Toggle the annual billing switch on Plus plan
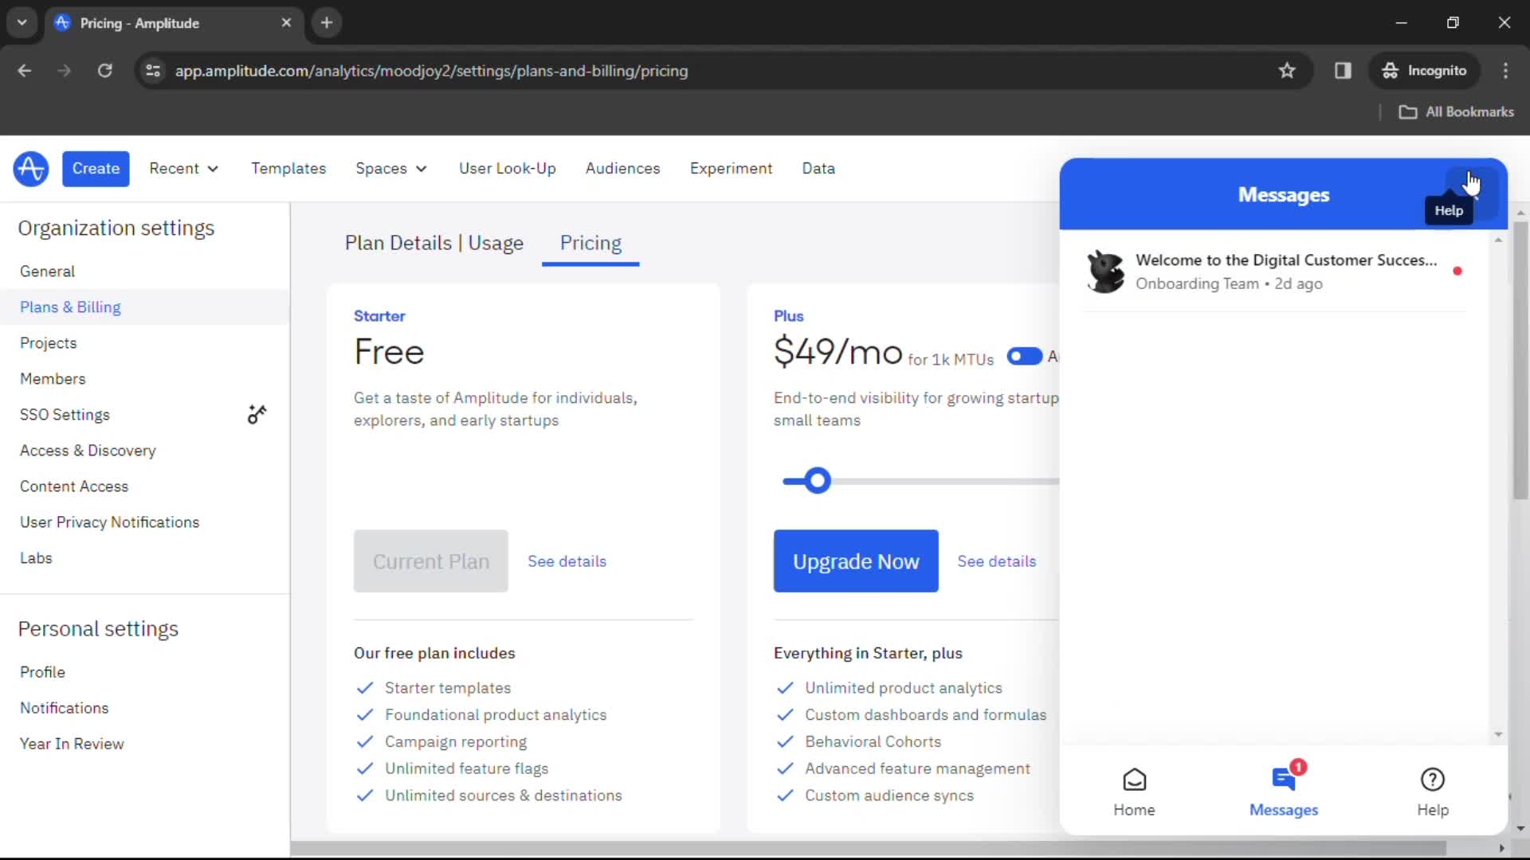The width and height of the screenshot is (1530, 860). [1024, 356]
